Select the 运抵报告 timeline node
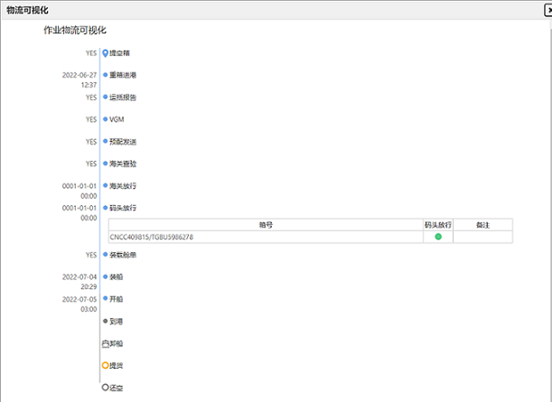Screen dimensions: 552x402 pyautogui.click(x=106, y=97)
